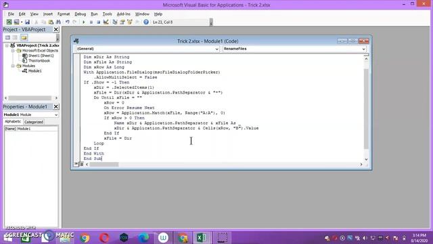Screen dimensions: 433x244
Task: Click the Cut scissors toolbar icon
Action: point(36,22)
